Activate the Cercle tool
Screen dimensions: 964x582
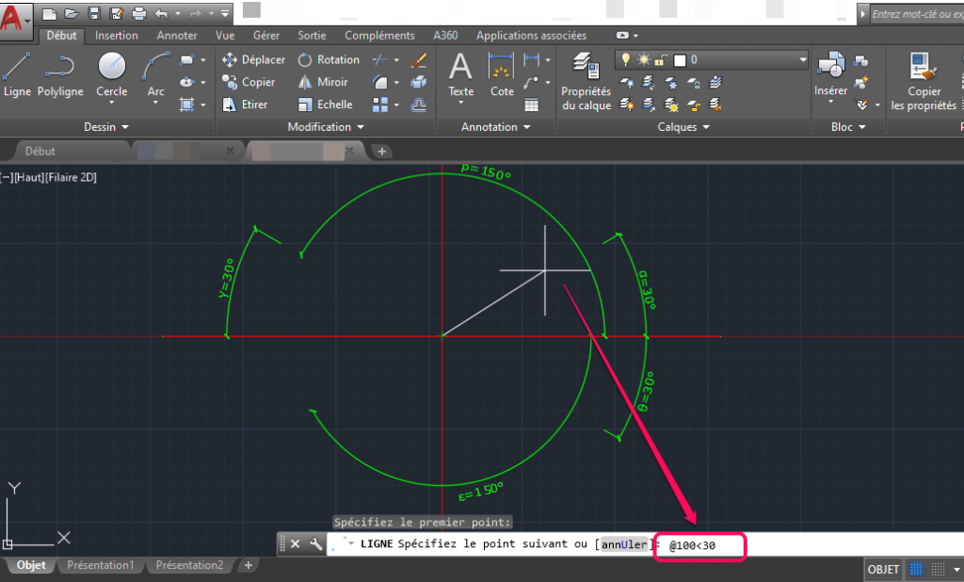[x=111, y=74]
